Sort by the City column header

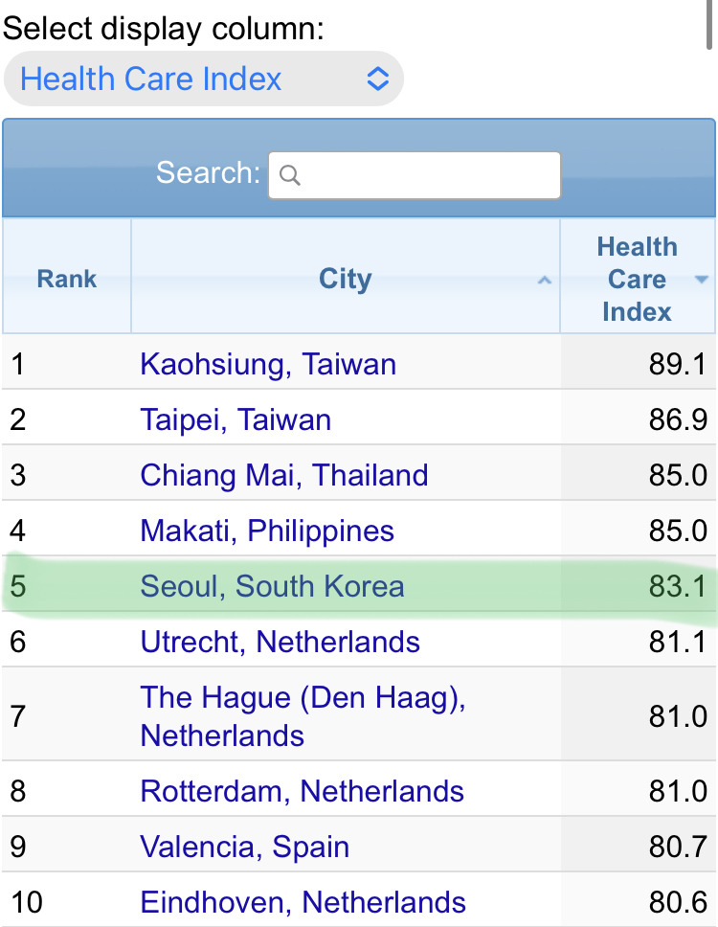click(345, 279)
